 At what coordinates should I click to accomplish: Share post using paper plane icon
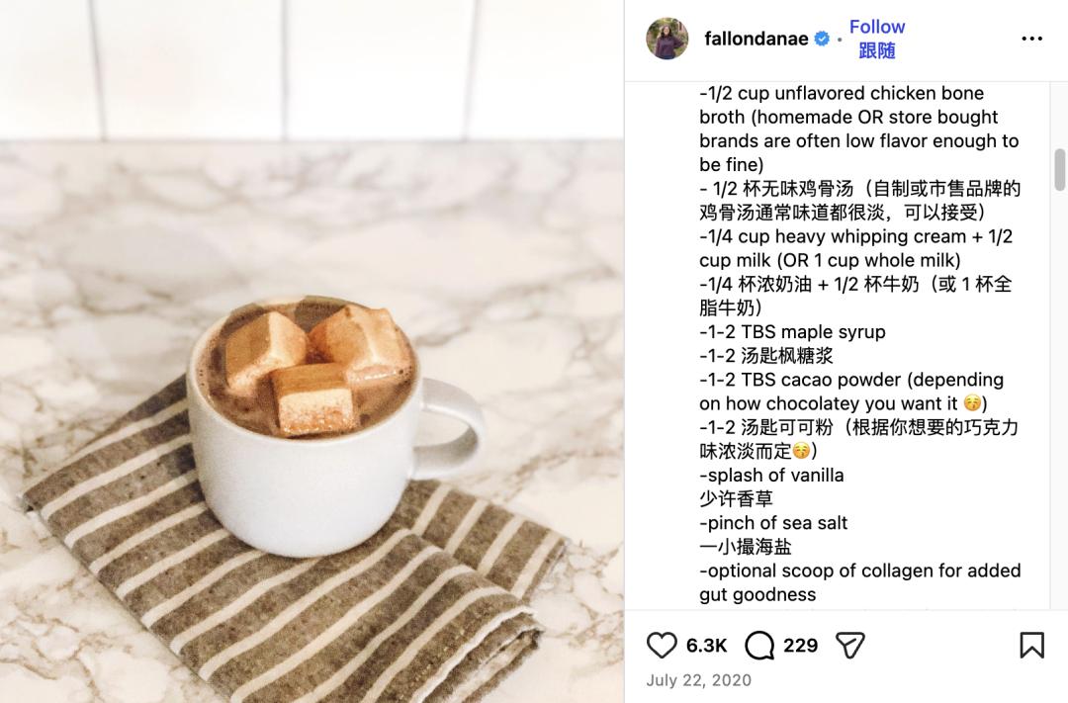(x=850, y=645)
